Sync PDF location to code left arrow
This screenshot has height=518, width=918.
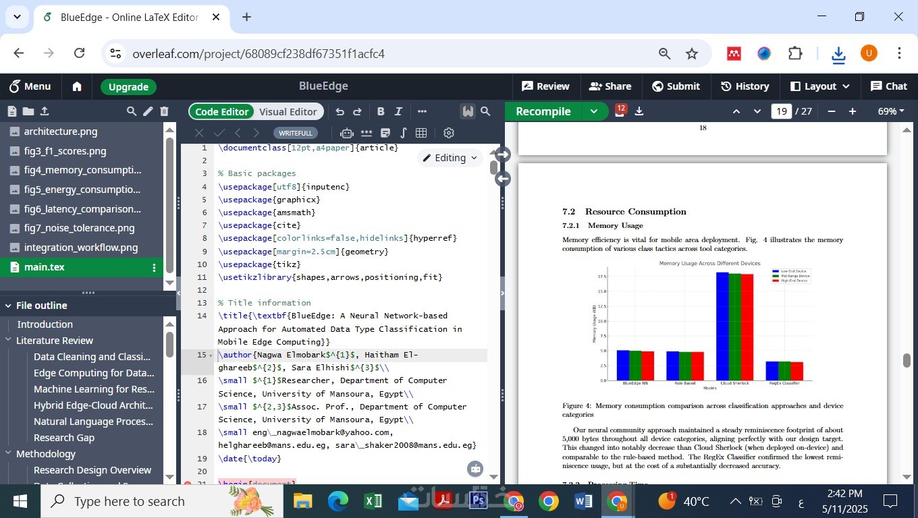coord(502,179)
